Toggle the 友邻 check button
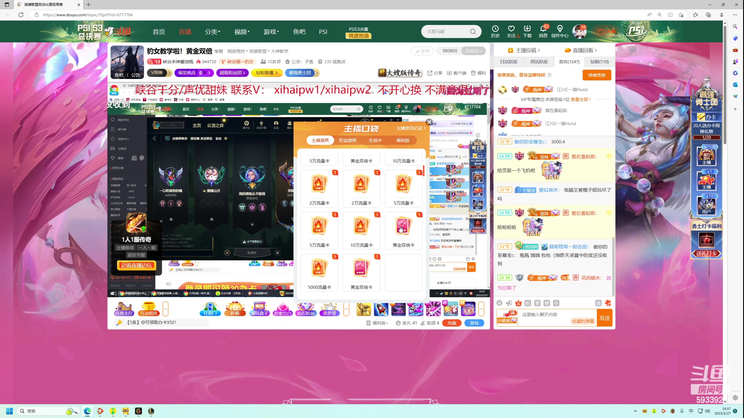Screen dimensions: 744x418 pyautogui.click(x=422, y=51)
